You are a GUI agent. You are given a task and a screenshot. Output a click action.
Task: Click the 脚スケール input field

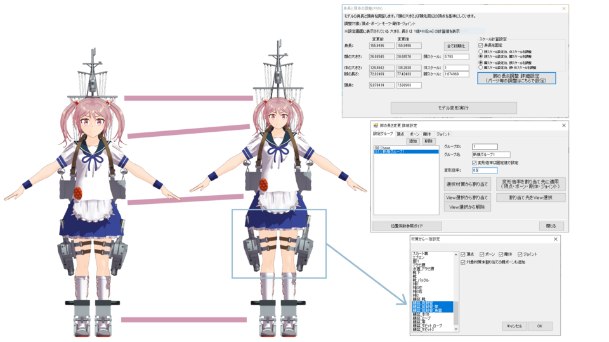coord(456,73)
